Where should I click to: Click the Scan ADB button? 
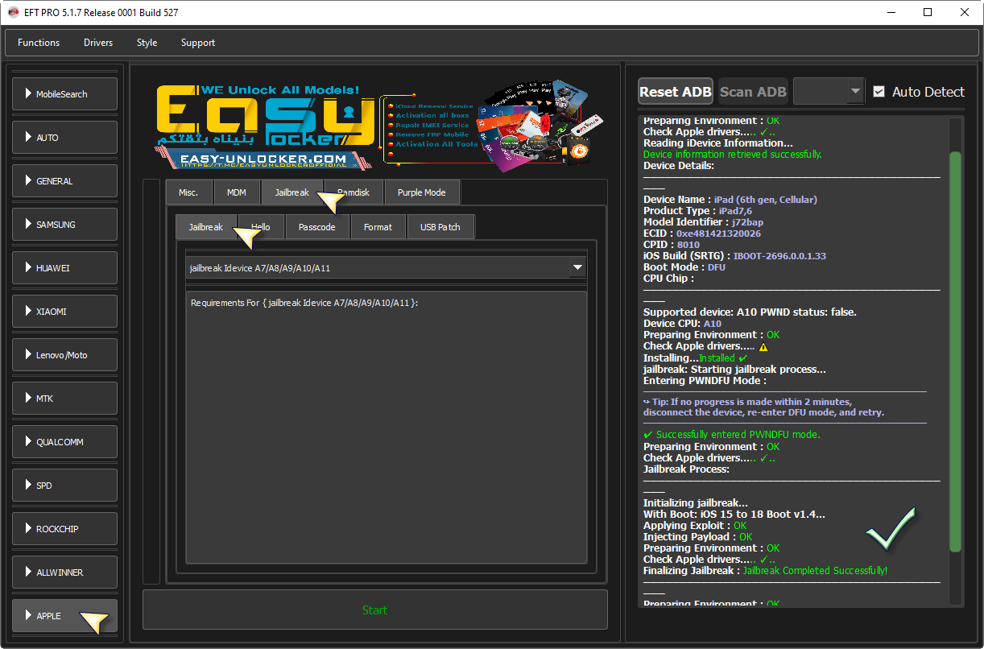tap(753, 92)
